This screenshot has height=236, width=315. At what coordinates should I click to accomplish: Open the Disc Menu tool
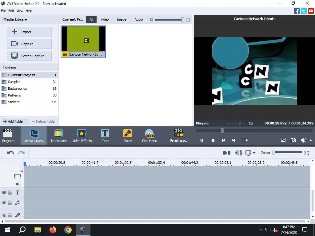(x=150, y=136)
